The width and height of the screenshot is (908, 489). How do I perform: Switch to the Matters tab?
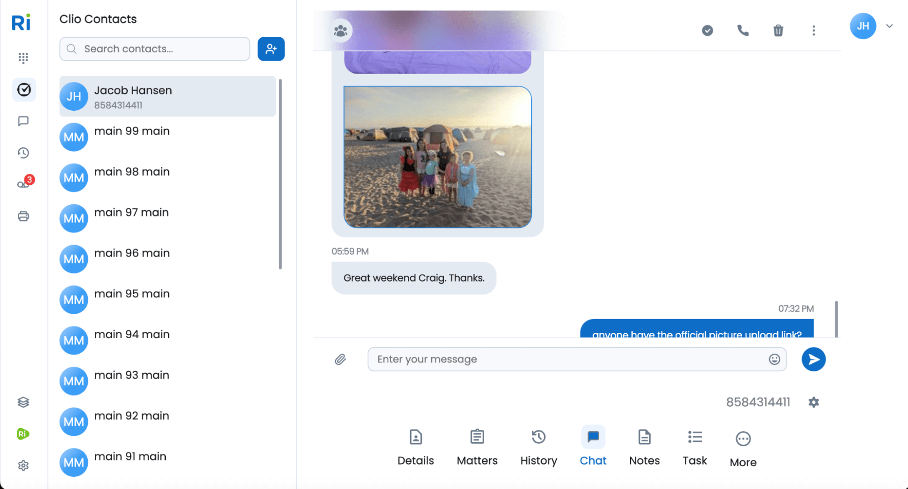(477, 448)
